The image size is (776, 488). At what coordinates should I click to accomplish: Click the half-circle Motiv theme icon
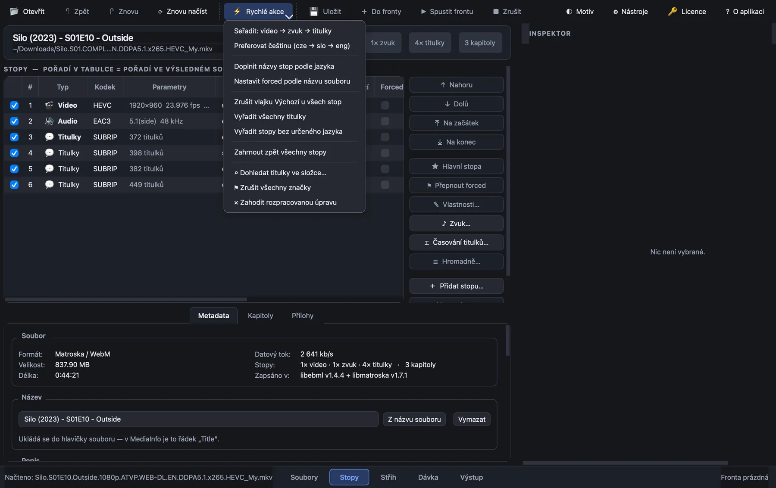tap(569, 12)
